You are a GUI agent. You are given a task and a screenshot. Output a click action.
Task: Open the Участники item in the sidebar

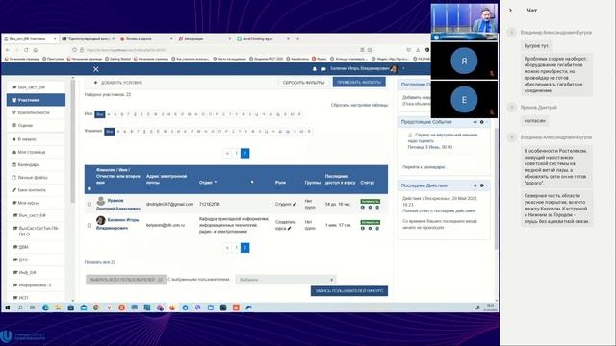pyautogui.click(x=37, y=100)
